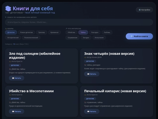Select the Убийства interest chip
This screenshot has height=119, width=158.
[x=71, y=32]
